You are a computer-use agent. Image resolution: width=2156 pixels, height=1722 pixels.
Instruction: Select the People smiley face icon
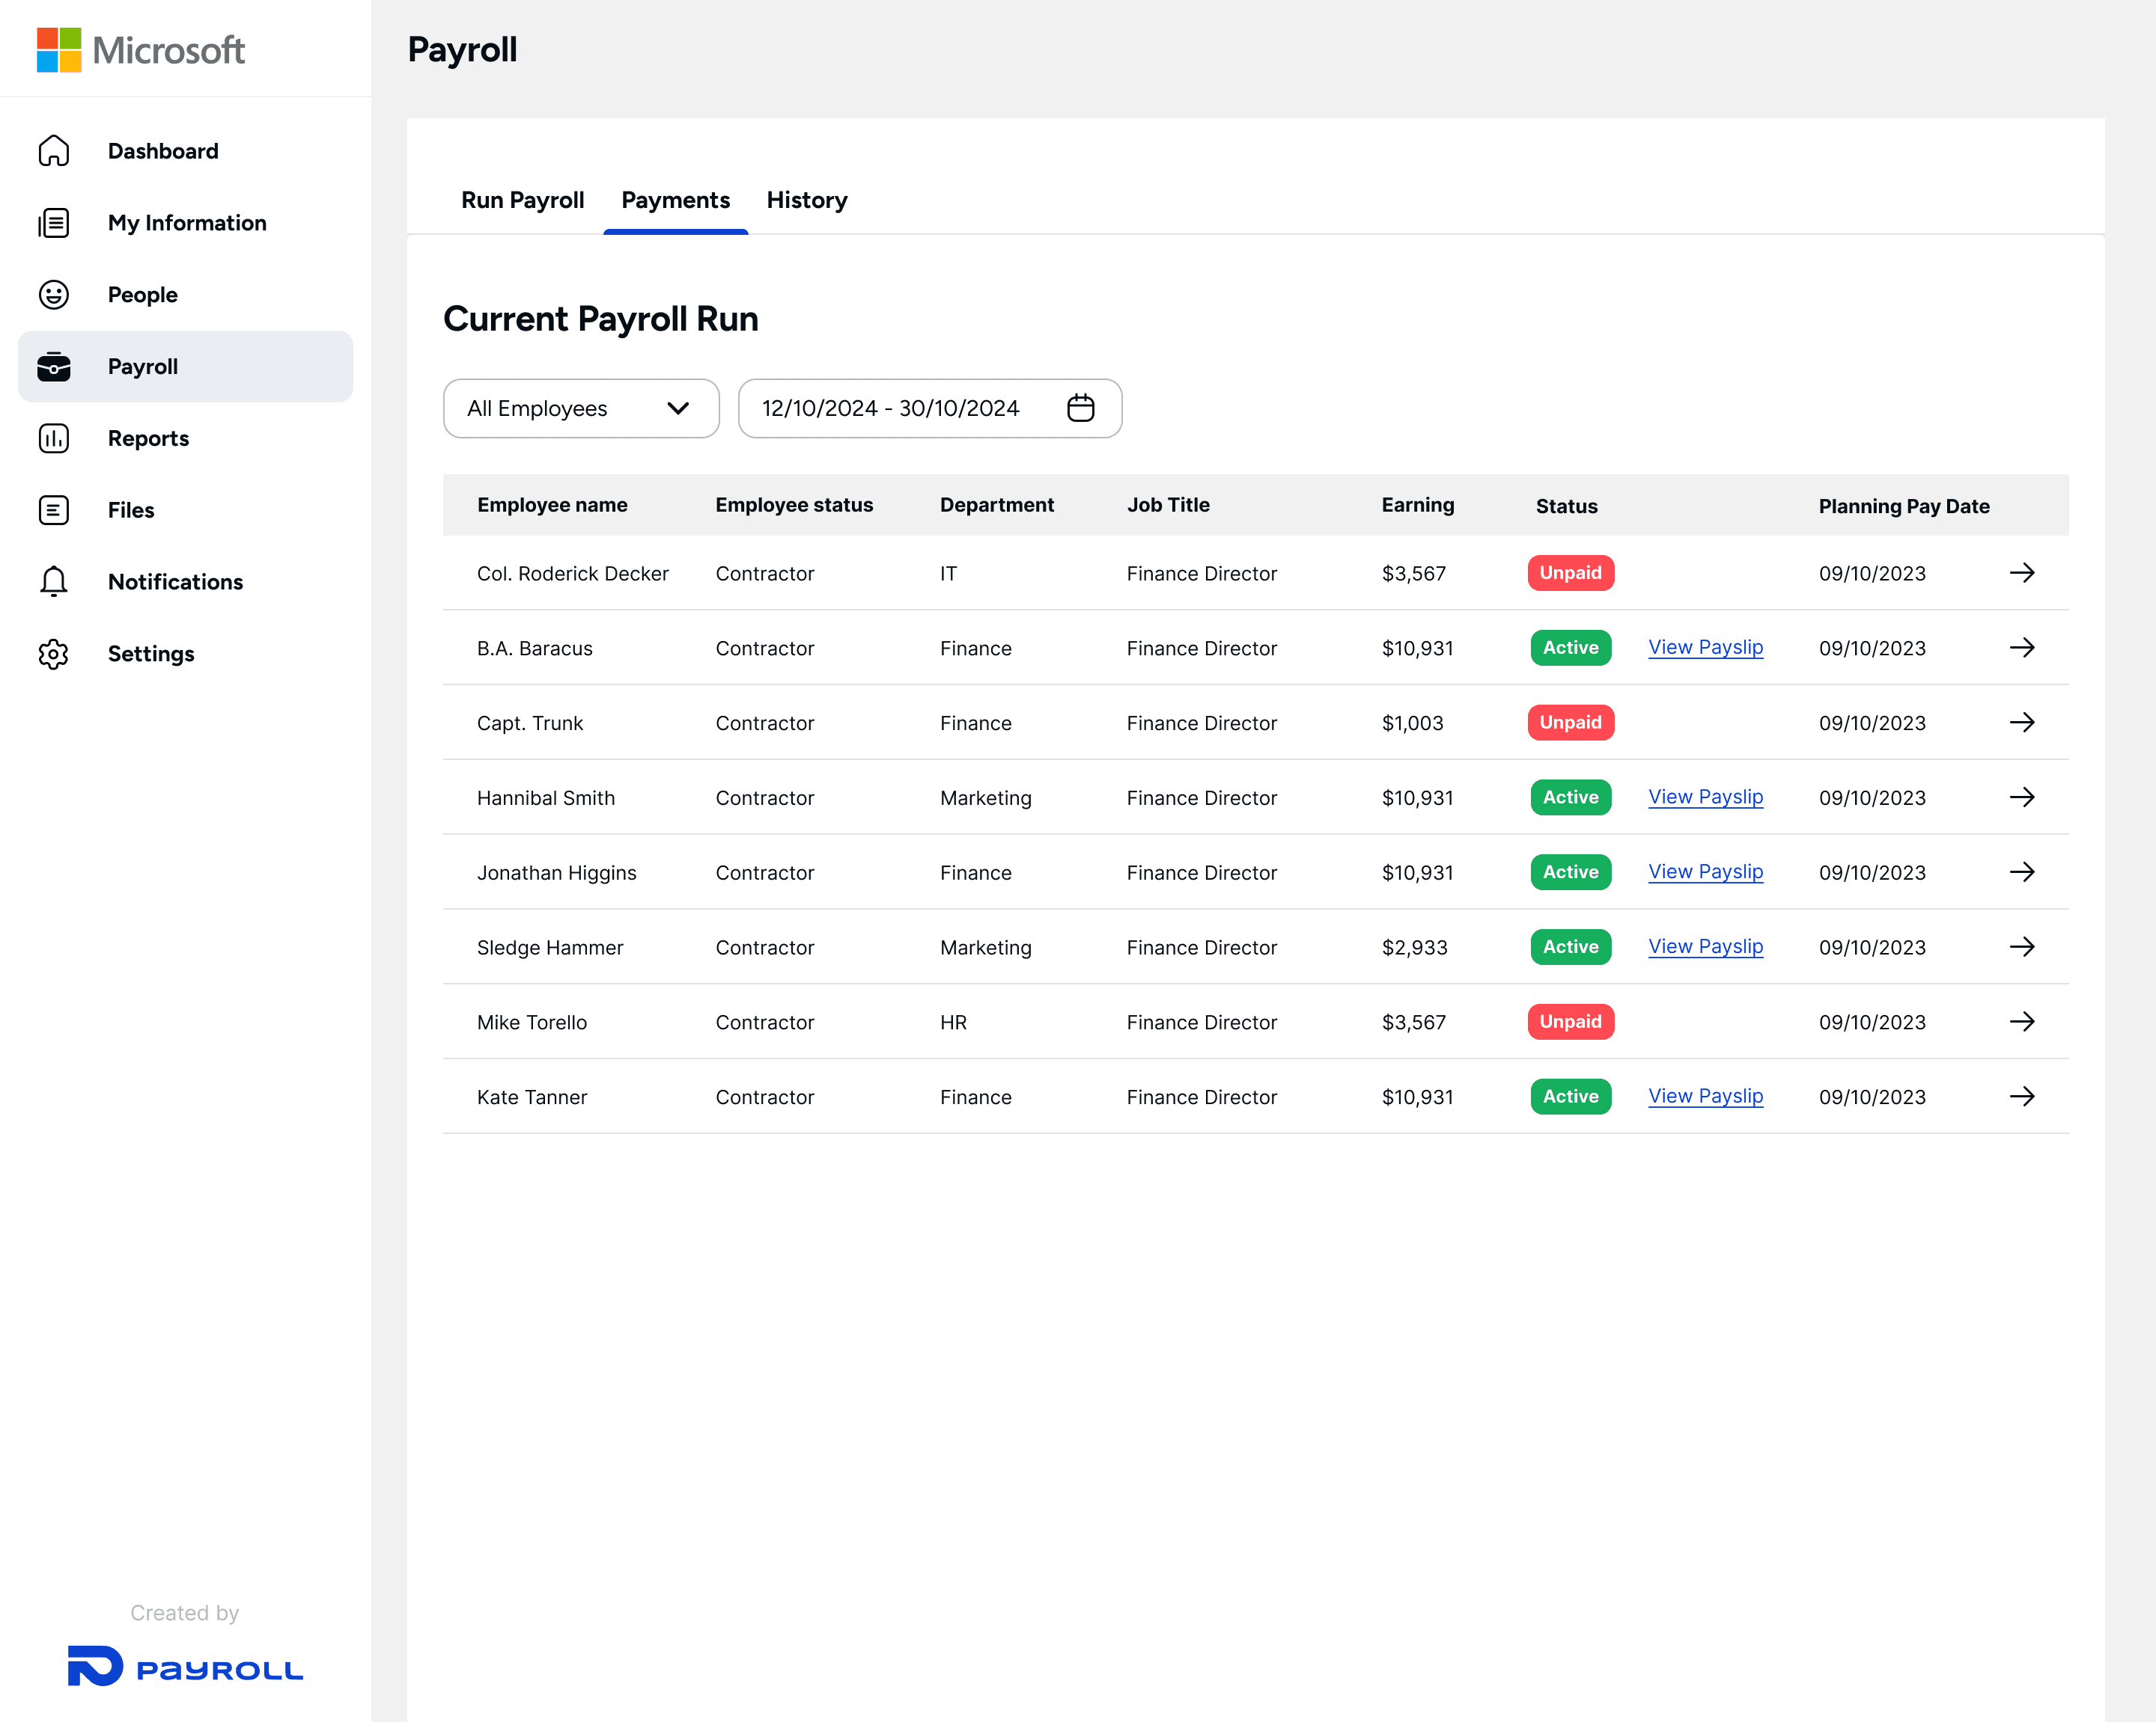[54, 295]
